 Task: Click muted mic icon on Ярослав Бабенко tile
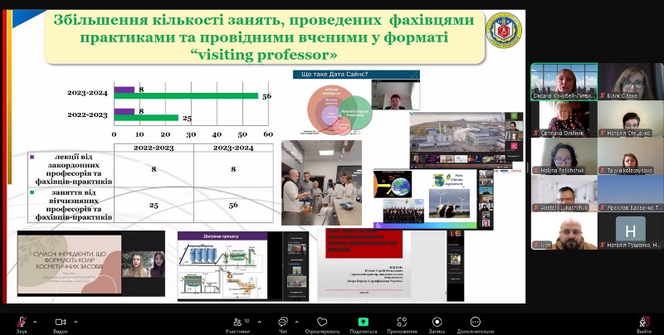click(603, 207)
